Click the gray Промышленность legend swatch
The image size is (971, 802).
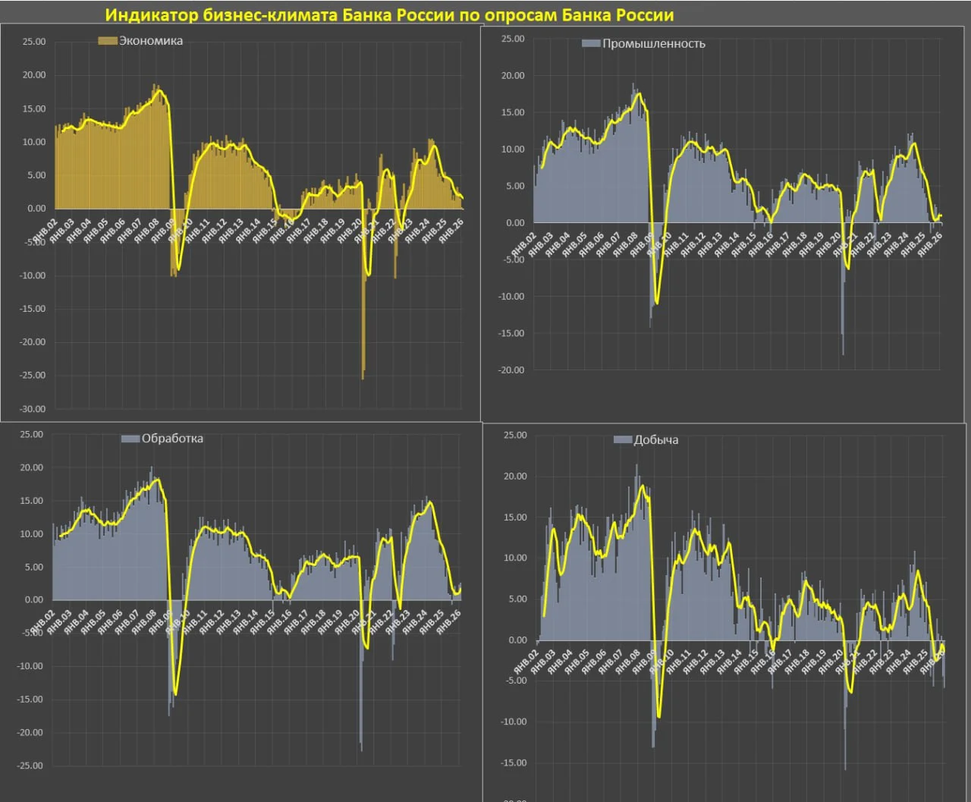click(591, 44)
